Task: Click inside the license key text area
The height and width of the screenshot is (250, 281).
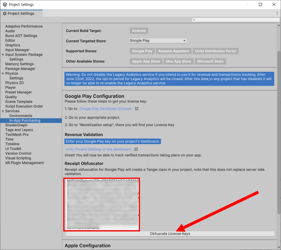Action: pyautogui.click(x=102, y=204)
